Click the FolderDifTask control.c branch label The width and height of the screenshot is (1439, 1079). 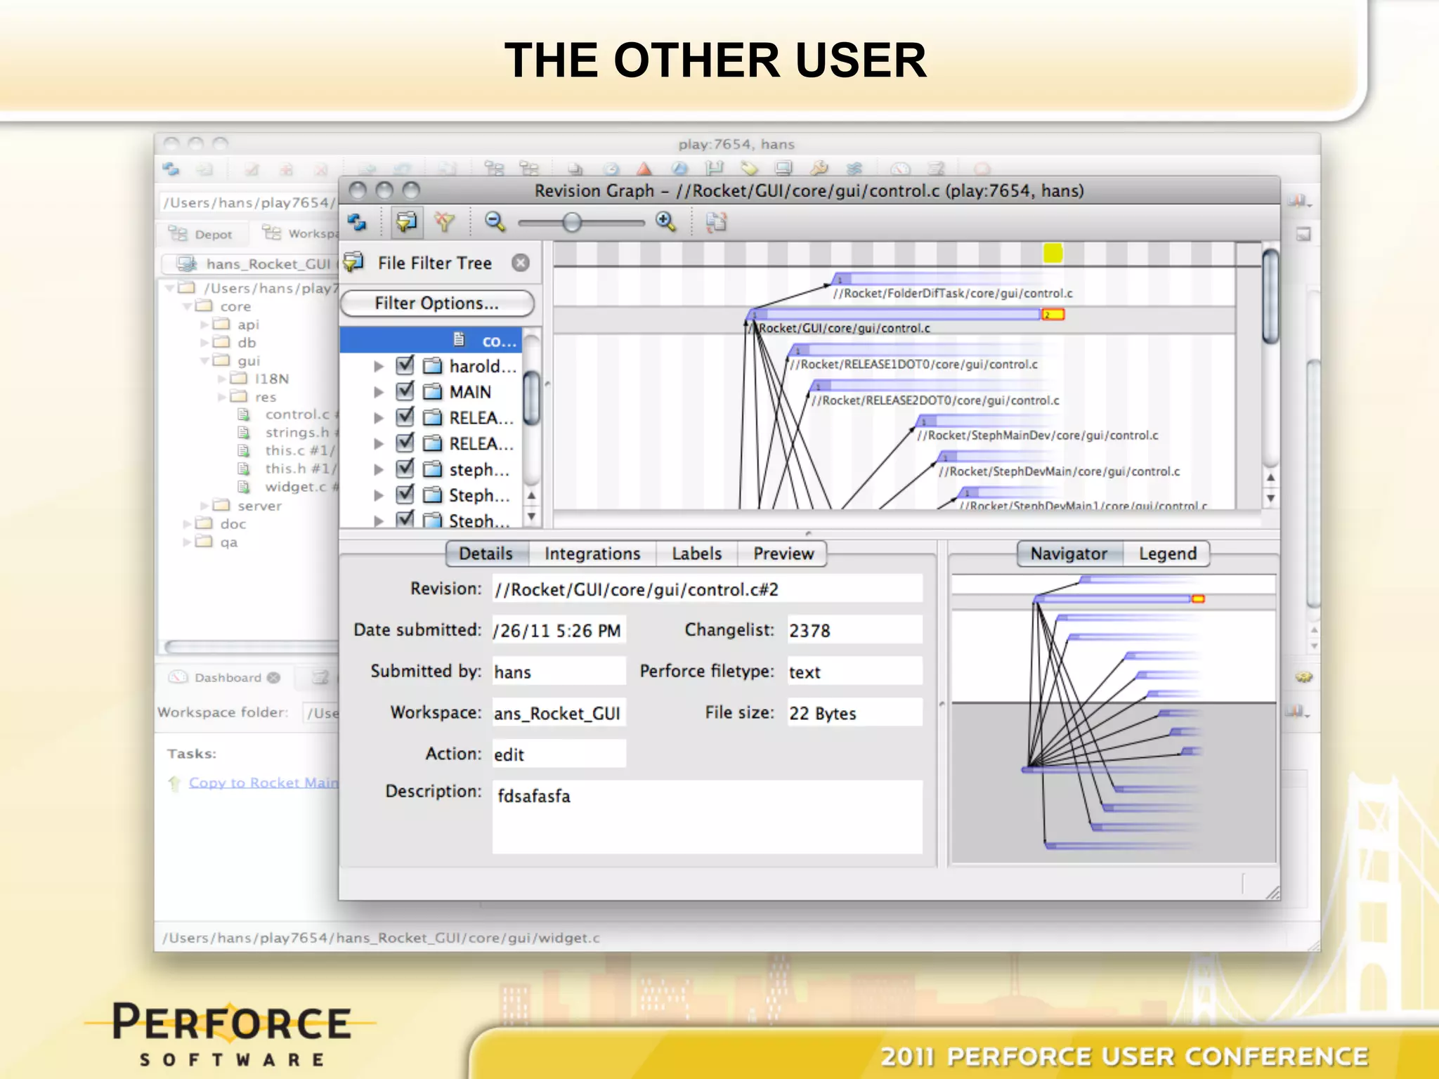click(x=953, y=294)
